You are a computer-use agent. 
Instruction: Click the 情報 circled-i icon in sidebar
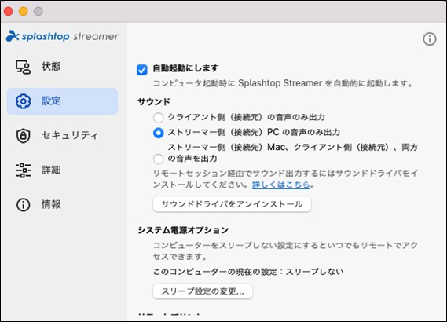[x=23, y=205]
